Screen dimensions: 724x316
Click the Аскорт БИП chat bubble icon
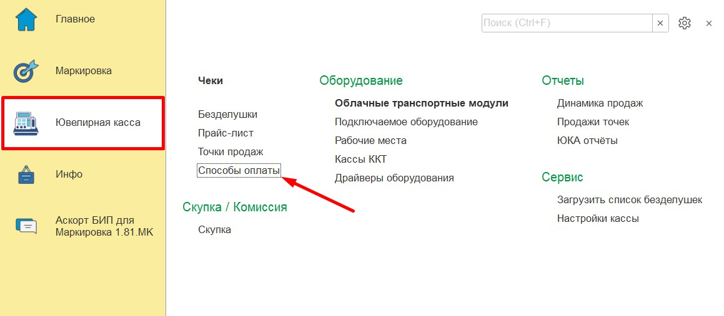click(x=26, y=226)
